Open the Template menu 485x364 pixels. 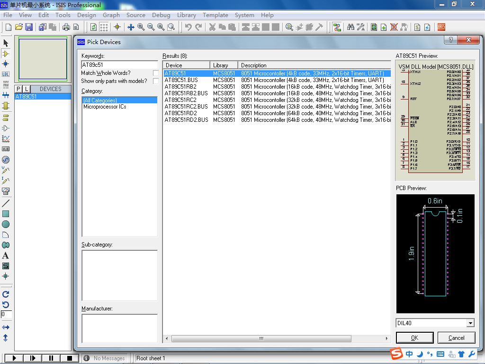(216, 15)
